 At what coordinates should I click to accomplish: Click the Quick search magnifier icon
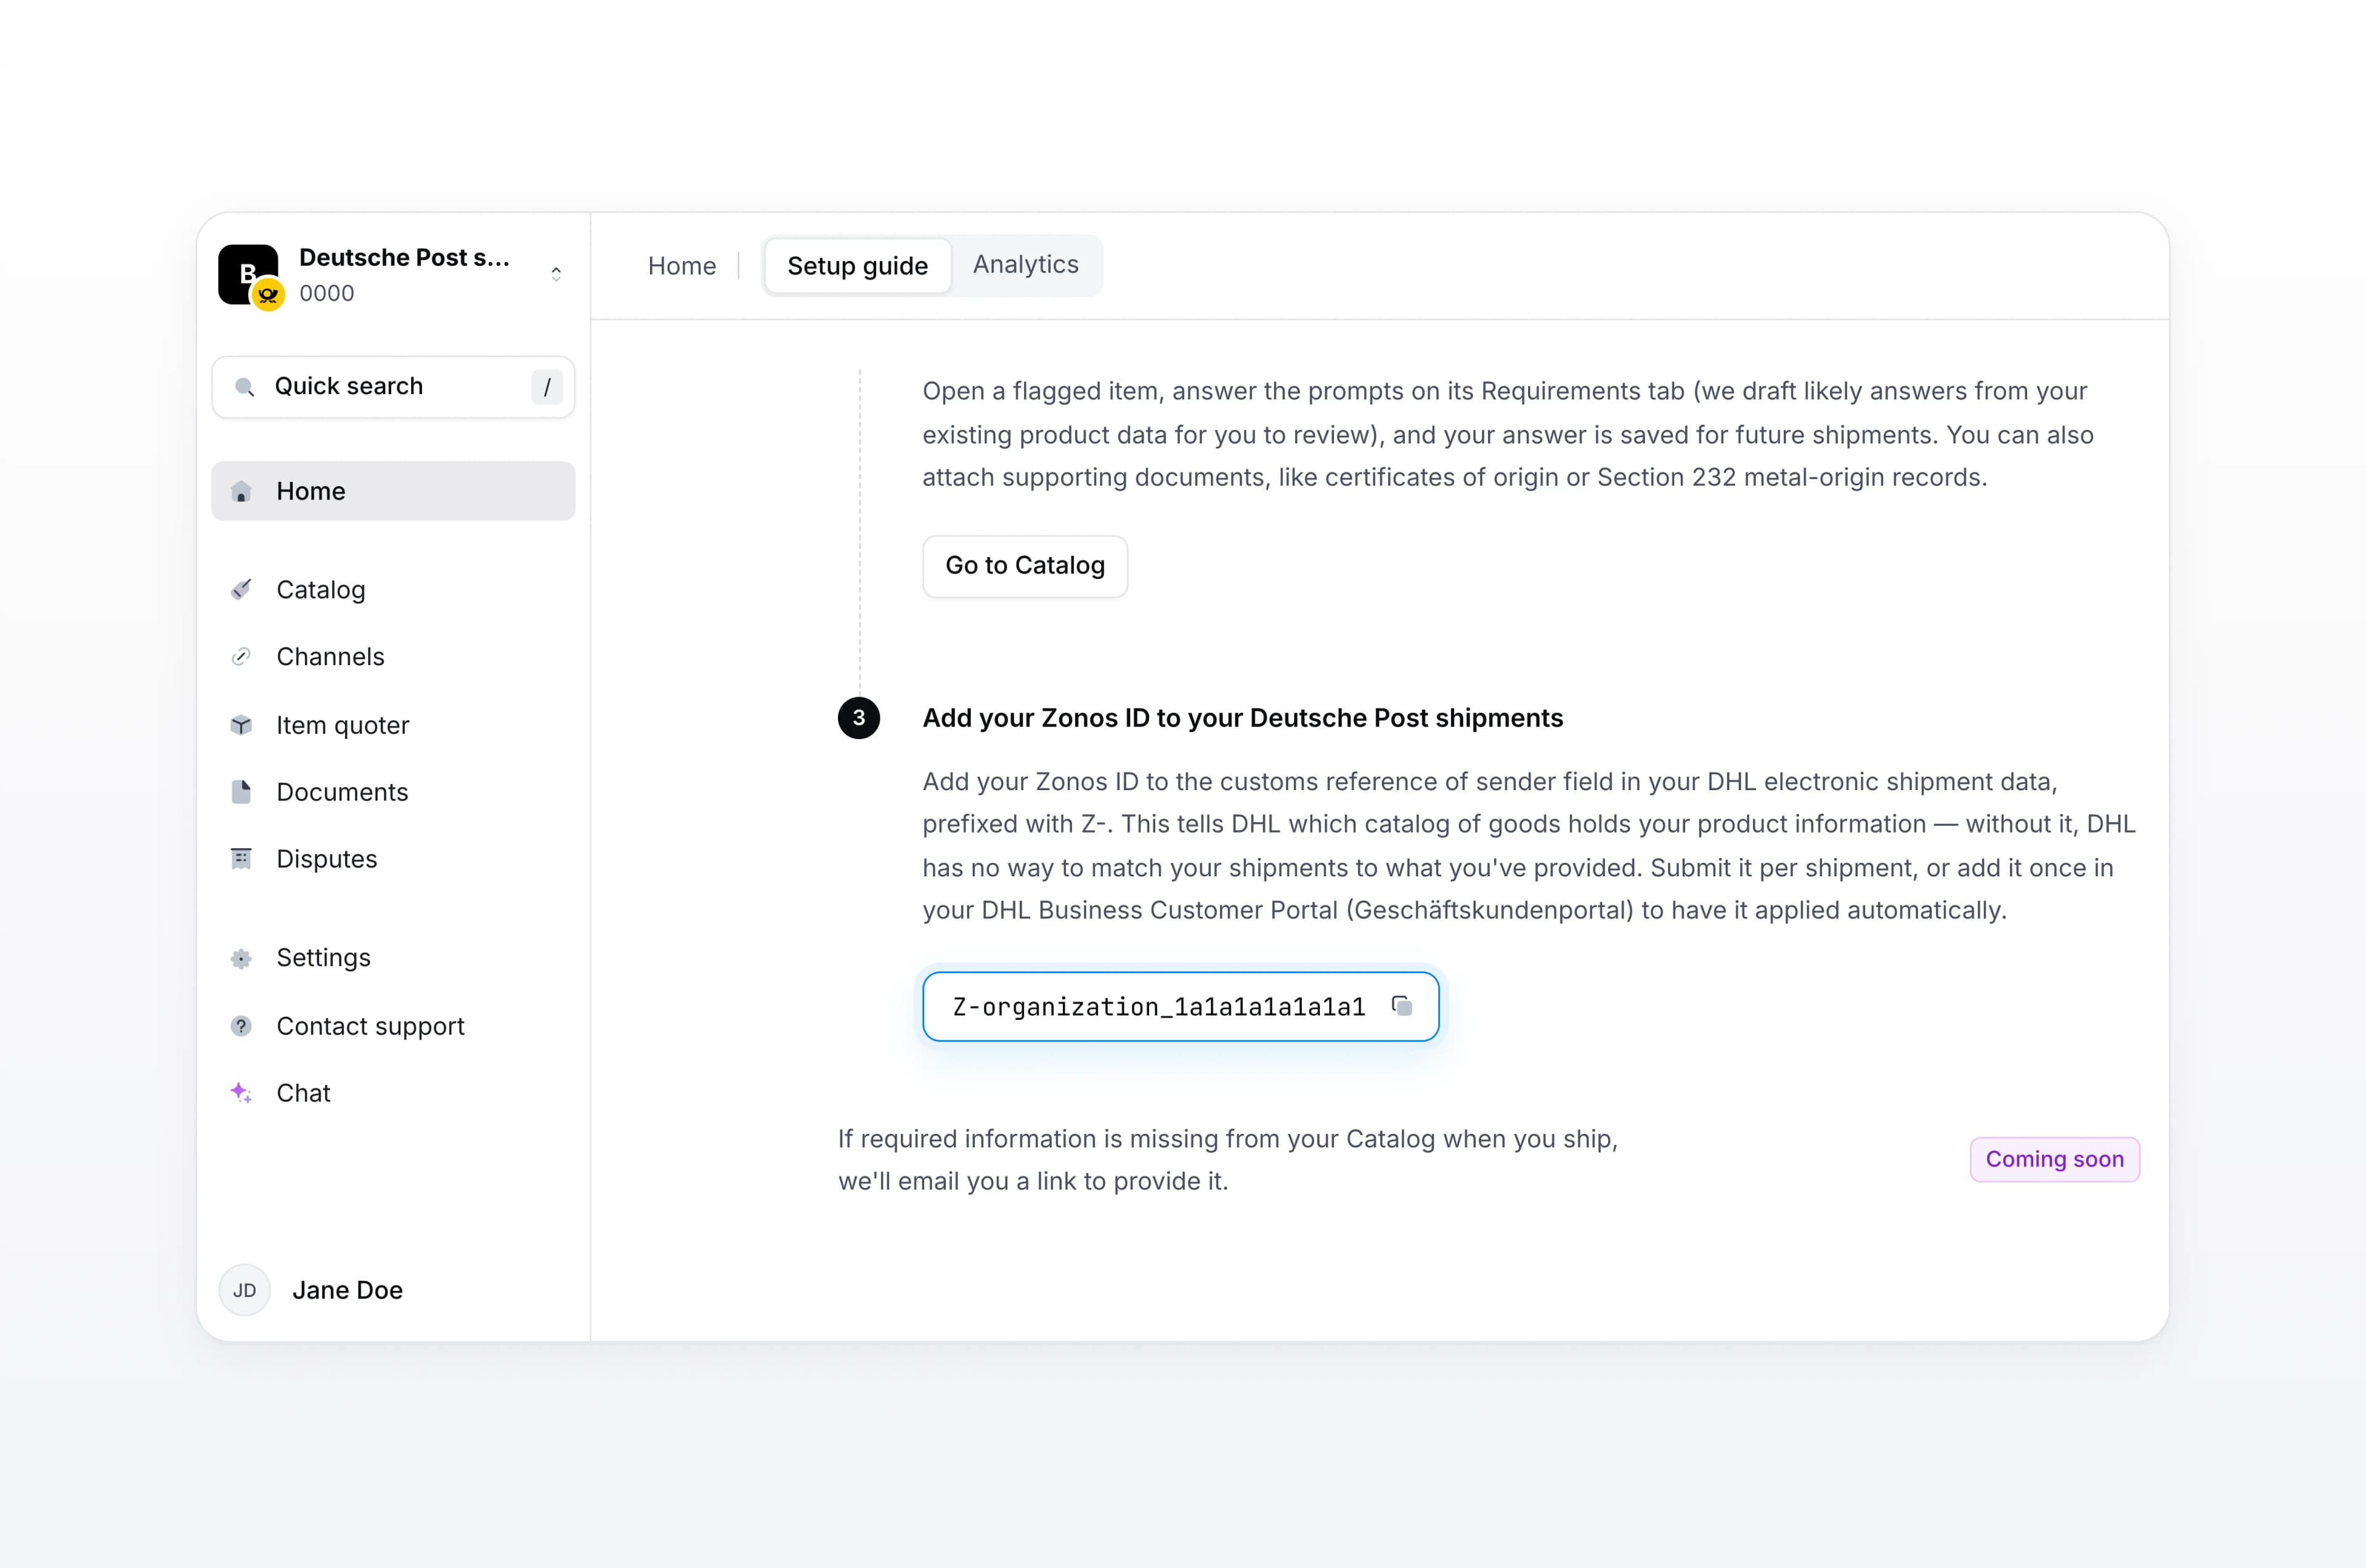point(244,387)
